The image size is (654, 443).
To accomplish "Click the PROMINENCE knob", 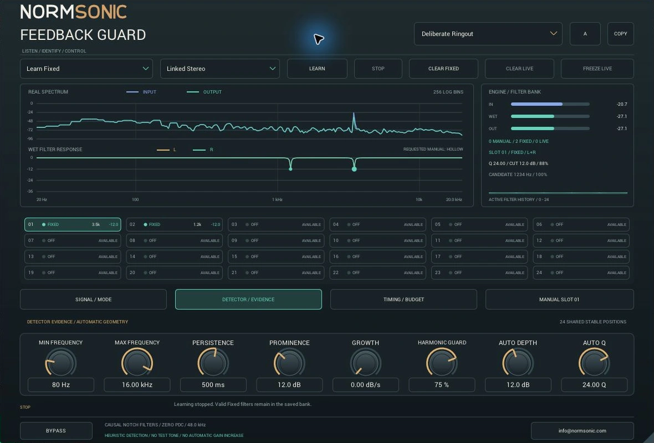I will (x=289, y=363).
